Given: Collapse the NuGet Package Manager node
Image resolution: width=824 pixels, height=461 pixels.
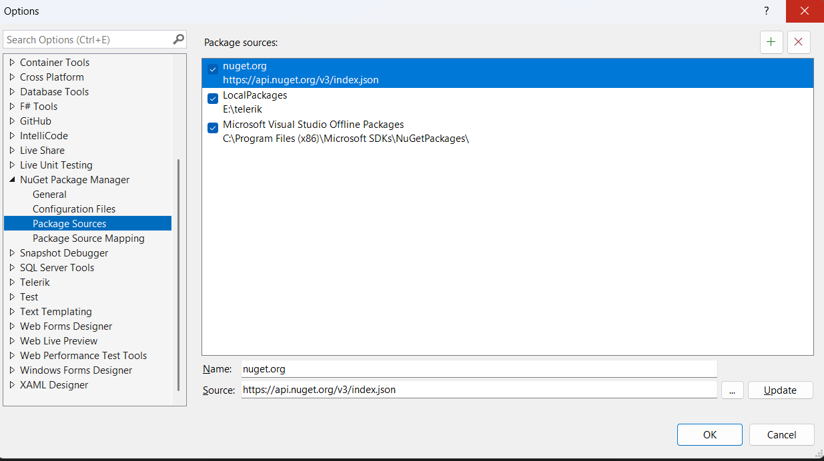Looking at the screenshot, I should coord(12,180).
